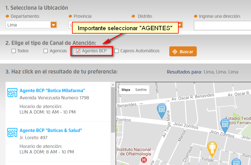
Task: Select the Mapa view tab
Action: pyautogui.click(x=126, y=90)
